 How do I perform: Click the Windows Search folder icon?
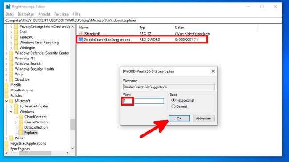click(12, 64)
